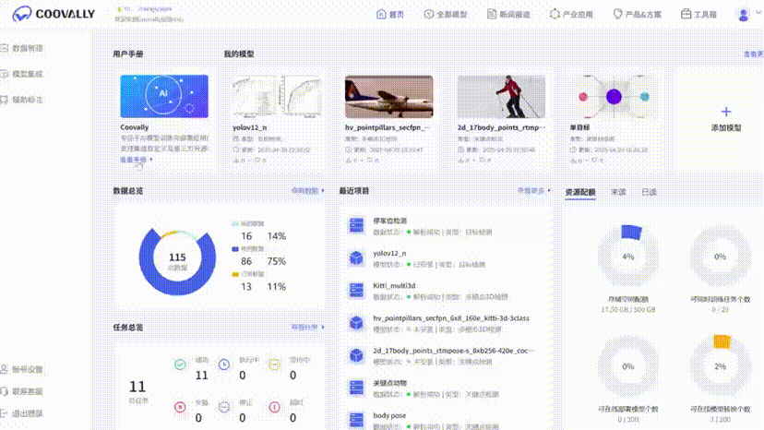Click the light green legend swatch (14%)
The image size is (764, 430).
[x=235, y=224]
